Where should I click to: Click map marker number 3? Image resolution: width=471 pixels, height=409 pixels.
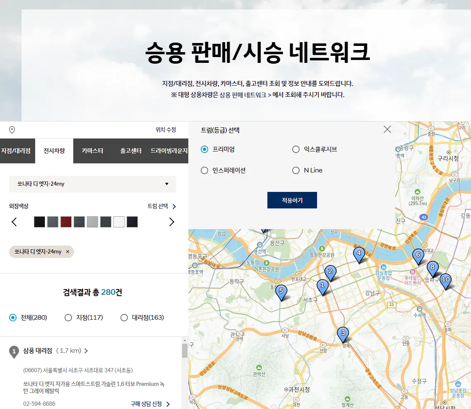coord(343,334)
